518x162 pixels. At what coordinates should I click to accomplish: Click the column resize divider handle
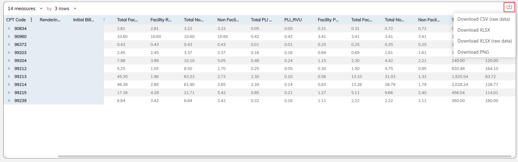click(104, 20)
